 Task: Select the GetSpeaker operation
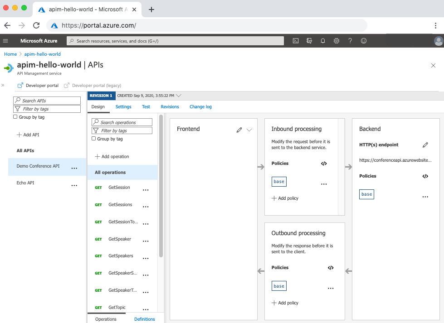point(119,239)
